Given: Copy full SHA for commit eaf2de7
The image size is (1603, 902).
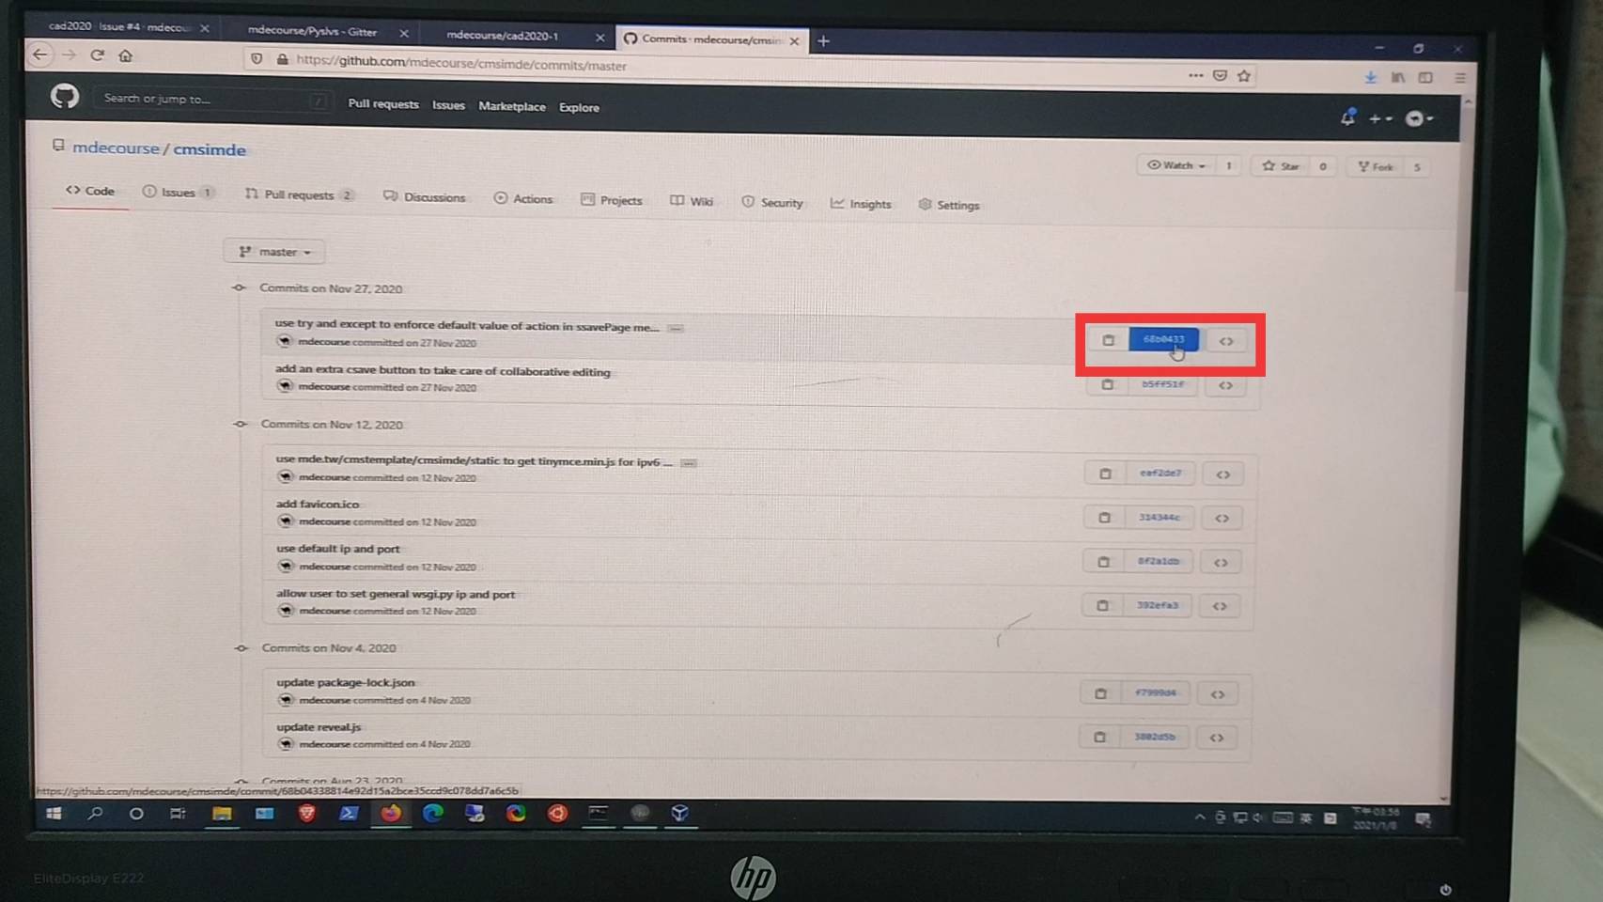Looking at the screenshot, I should (1105, 474).
